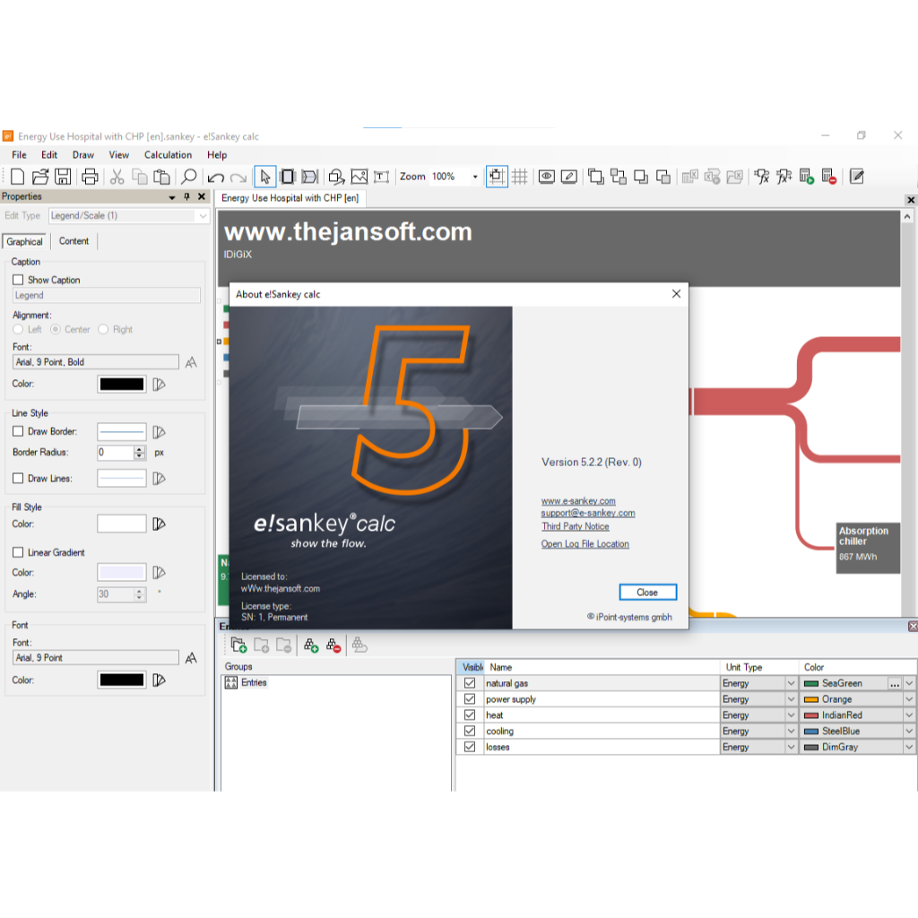Select the text box tool
Screen dimensions: 918x918
coord(381,177)
